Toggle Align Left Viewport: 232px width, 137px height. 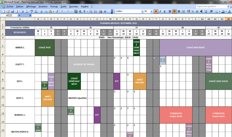click(x=170, y=11)
